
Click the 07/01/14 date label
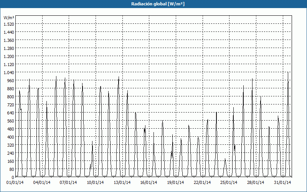(68, 182)
